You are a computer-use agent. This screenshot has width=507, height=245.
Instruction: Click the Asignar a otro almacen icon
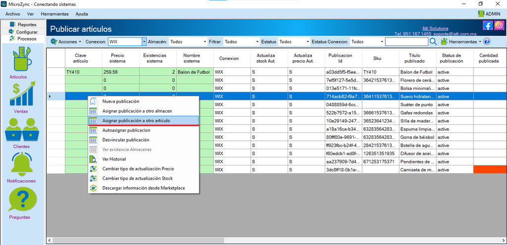(93, 111)
